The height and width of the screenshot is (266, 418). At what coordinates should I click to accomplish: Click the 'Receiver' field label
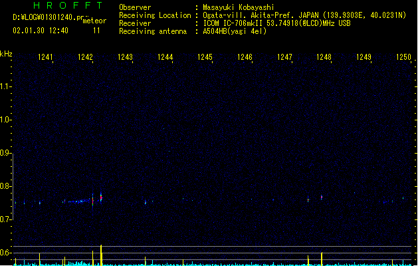[x=135, y=23]
